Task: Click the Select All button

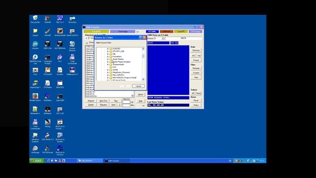Action: click(x=193, y=93)
